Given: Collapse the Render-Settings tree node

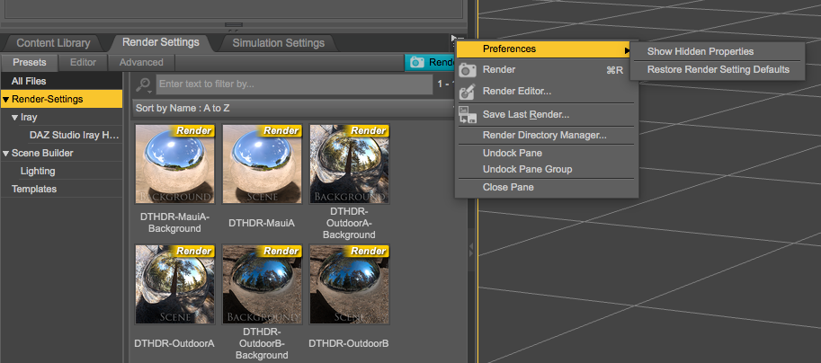Looking at the screenshot, I should point(6,99).
